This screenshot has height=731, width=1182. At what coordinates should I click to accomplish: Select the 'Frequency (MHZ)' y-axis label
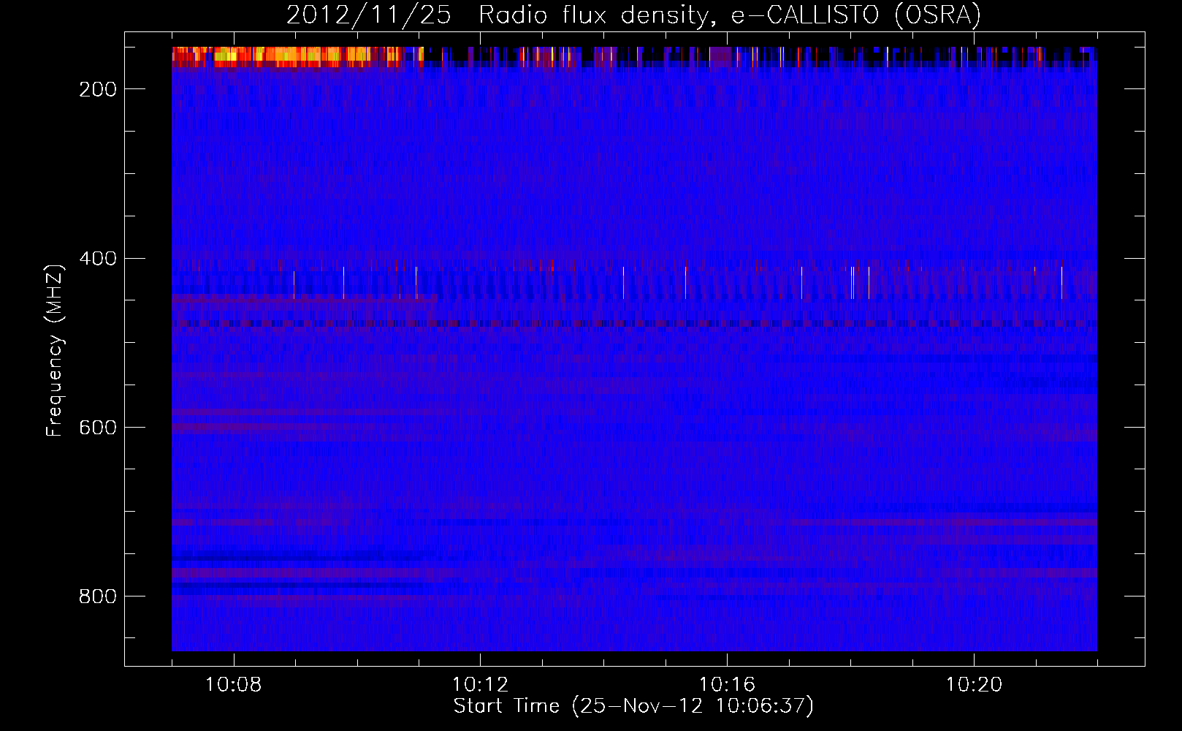click(55, 350)
